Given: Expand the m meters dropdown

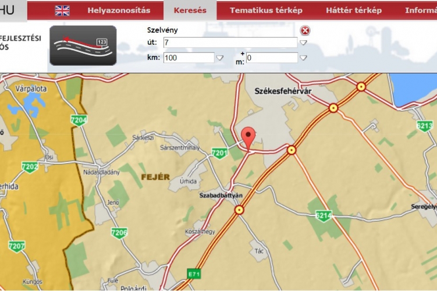Looking at the screenshot, I should click(303, 58).
